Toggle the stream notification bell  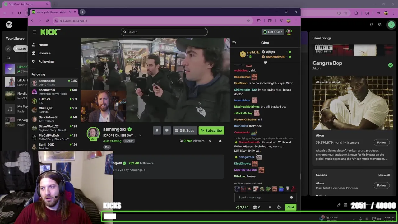(x=157, y=131)
